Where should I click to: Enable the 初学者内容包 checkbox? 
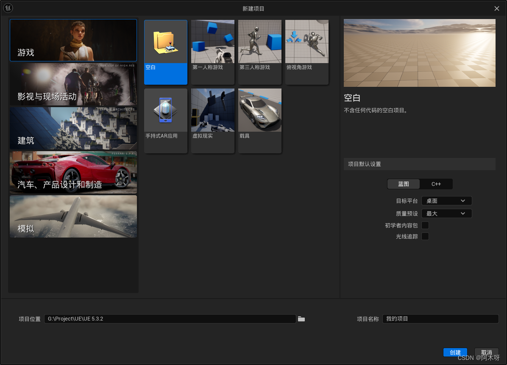[425, 225]
